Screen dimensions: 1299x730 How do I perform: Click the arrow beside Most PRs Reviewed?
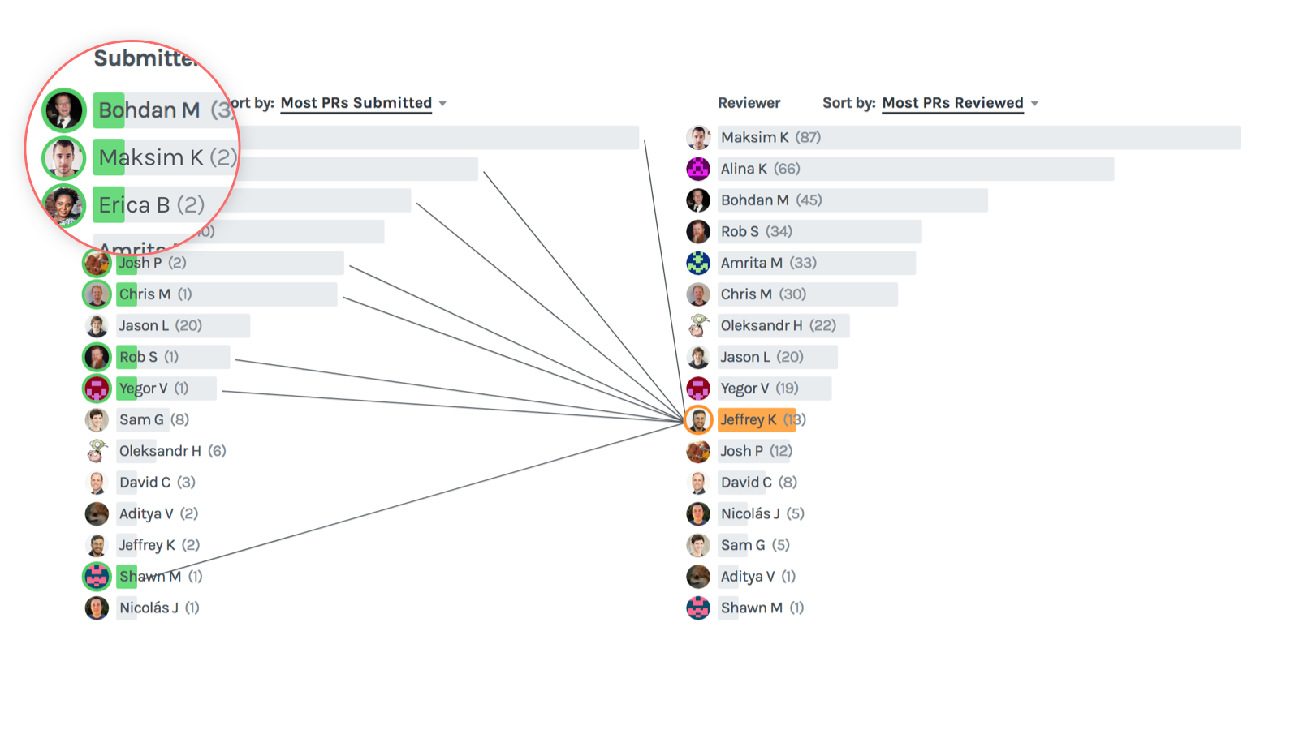[x=1035, y=104]
